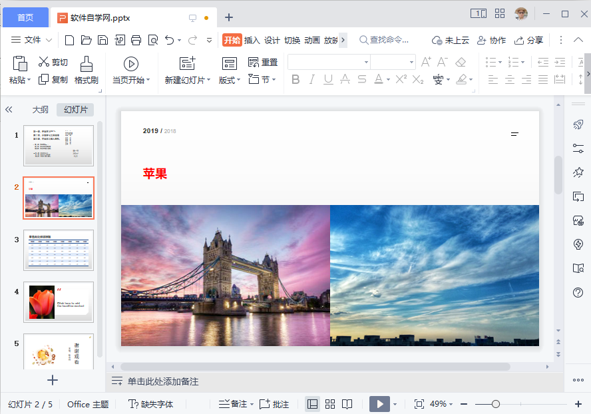Click the Redo arrow icon

(x=192, y=40)
